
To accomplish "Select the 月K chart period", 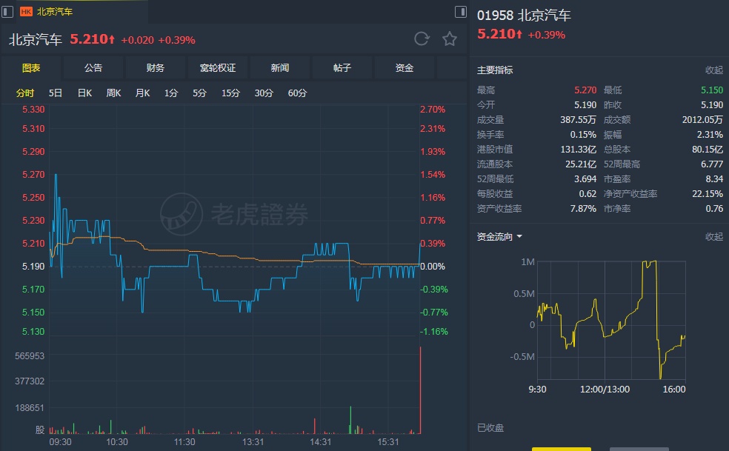I will coord(142,93).
